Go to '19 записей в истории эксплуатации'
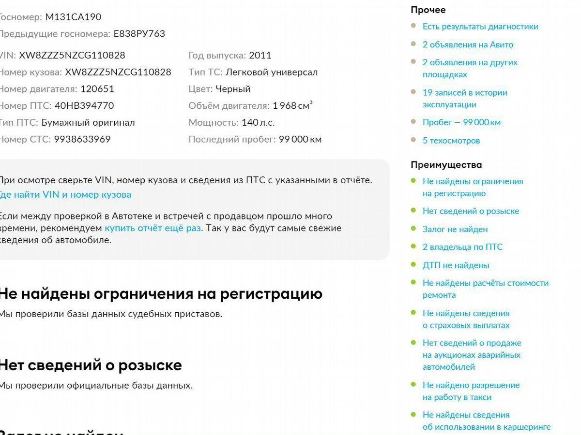581x435 pixels. click(x=464, y=98)
